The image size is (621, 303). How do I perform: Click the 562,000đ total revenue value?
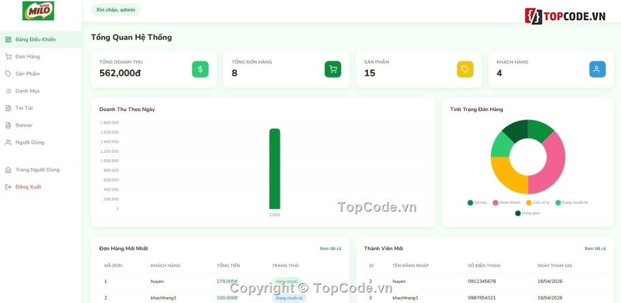point(120,73)
